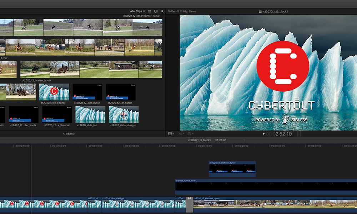Viewport: 357px width, 214px height.
Task: Open the Alle Clips filter dropdown
Action: point(137,11)
